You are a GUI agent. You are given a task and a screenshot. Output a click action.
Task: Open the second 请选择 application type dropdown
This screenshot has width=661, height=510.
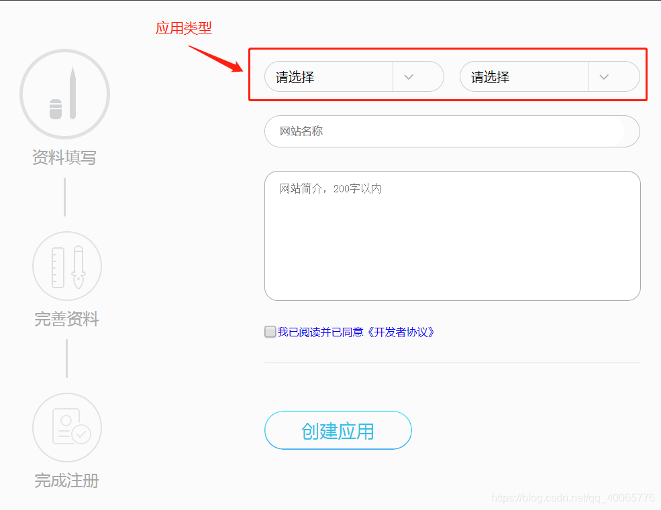pyautogui.click(x=550, y=76)
